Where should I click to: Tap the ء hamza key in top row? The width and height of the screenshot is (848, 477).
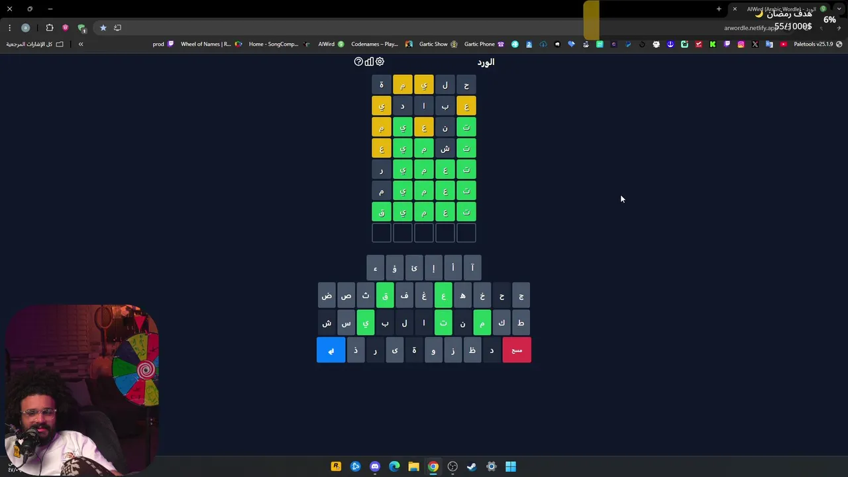(375, 268)
